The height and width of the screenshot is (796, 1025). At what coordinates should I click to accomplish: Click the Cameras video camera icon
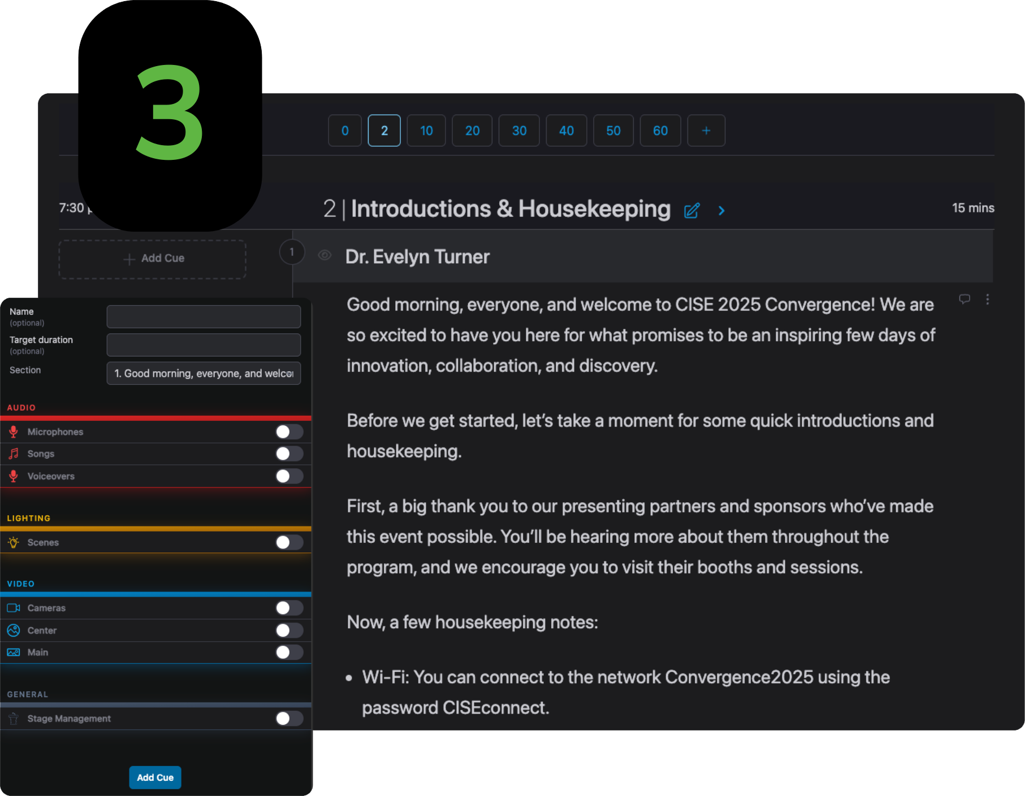click(x=14, y=608)
